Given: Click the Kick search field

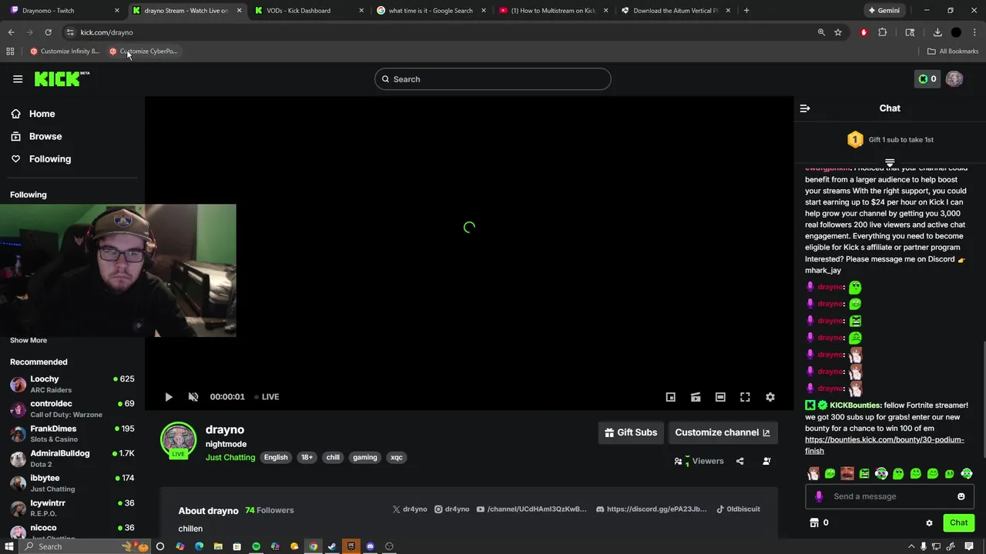Looking at the screenshot, I should click(x=493, y=79).
